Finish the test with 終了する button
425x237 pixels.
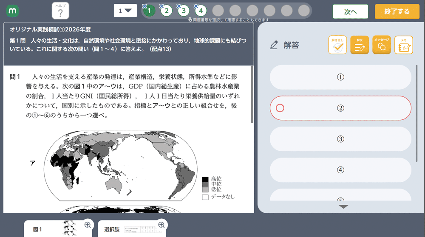click(x=397, y=11)
